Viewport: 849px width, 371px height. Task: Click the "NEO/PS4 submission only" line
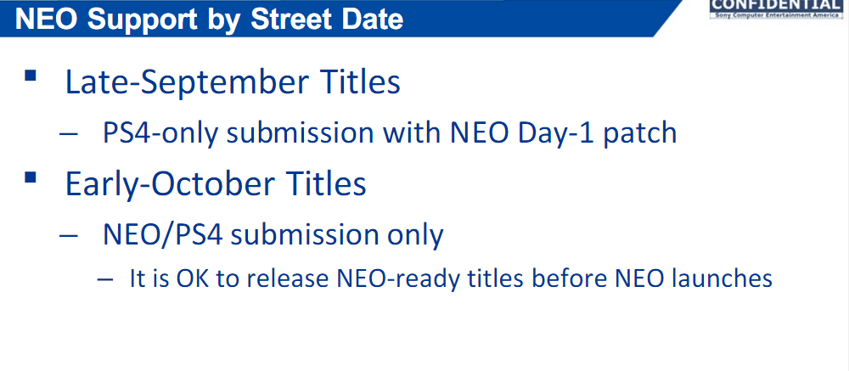pos(273,234)
